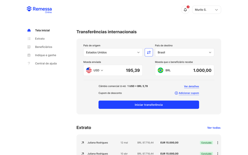The image size is (248, 155).
Task: Click Ver todas next to Extrato
Action: click(214, 128)
